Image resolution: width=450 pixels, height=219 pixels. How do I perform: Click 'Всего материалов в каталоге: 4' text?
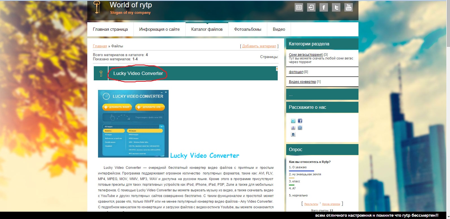pyautogui.click(x=120, y=55)
